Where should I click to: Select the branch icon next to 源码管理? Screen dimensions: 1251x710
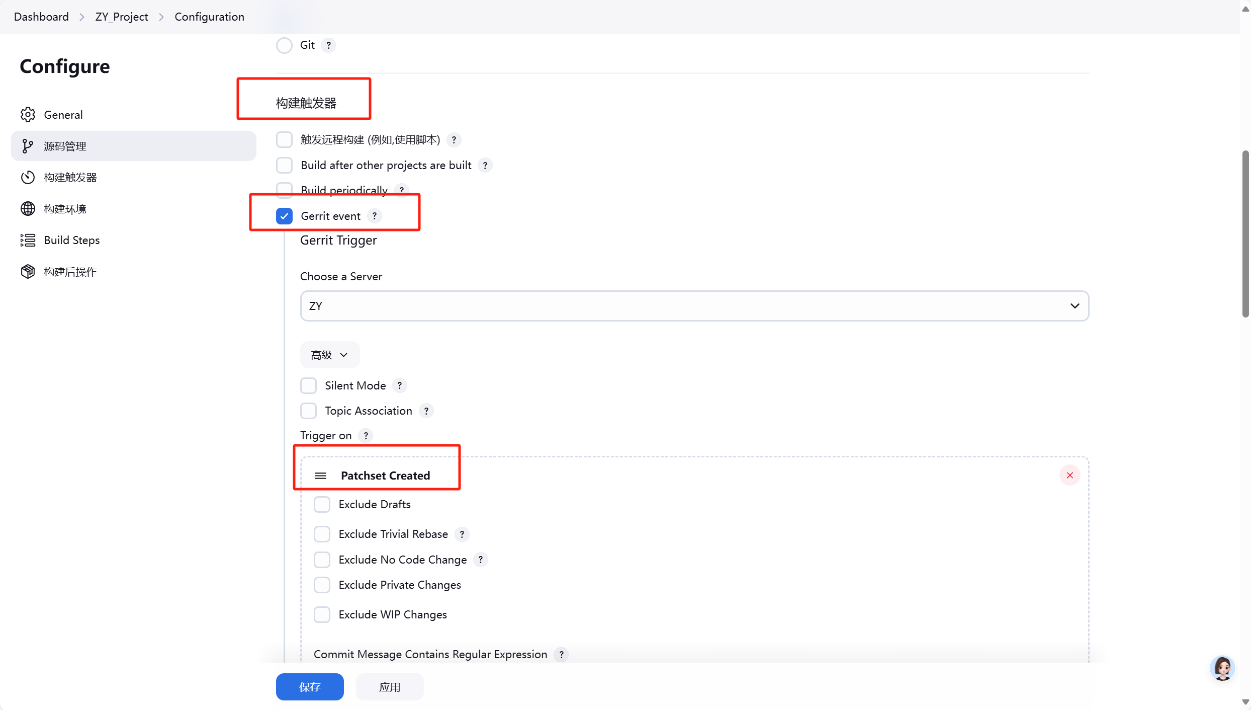(28, 146)
